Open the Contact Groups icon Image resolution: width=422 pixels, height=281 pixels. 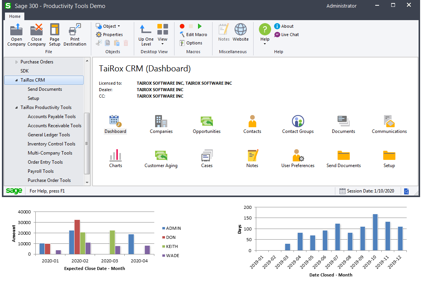pyautogui.click(x=298, y=124)
